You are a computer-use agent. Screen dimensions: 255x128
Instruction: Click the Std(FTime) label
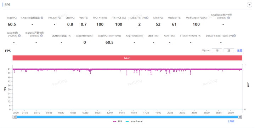[153, 36]
